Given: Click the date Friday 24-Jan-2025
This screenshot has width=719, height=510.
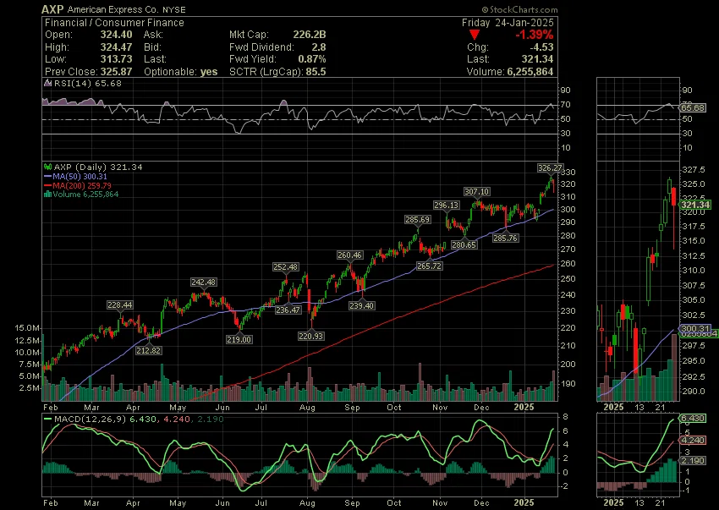Looking at the screenshot, I should pos(508,23).
